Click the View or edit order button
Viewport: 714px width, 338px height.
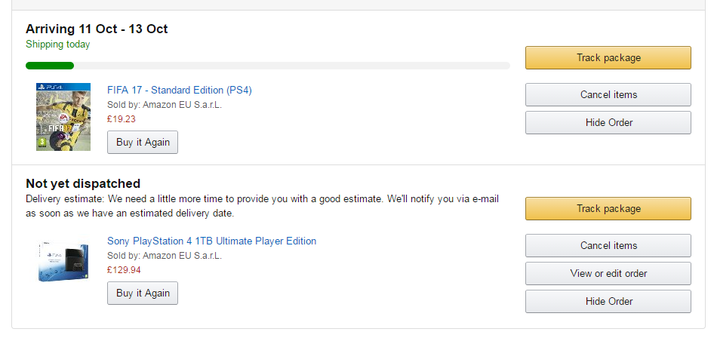click(x=608, y=274)
